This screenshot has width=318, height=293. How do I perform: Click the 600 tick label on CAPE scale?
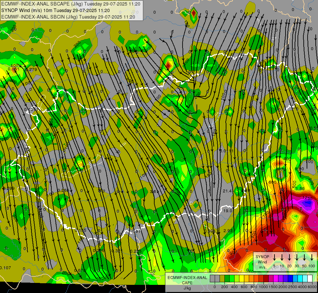(244, 287)
